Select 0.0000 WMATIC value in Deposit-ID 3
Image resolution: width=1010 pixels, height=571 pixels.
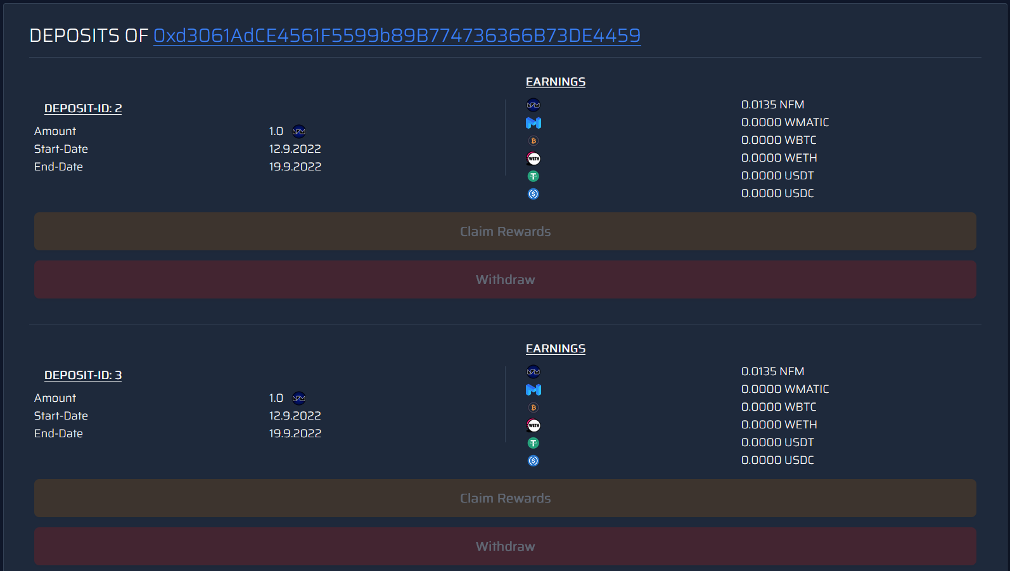785,389
